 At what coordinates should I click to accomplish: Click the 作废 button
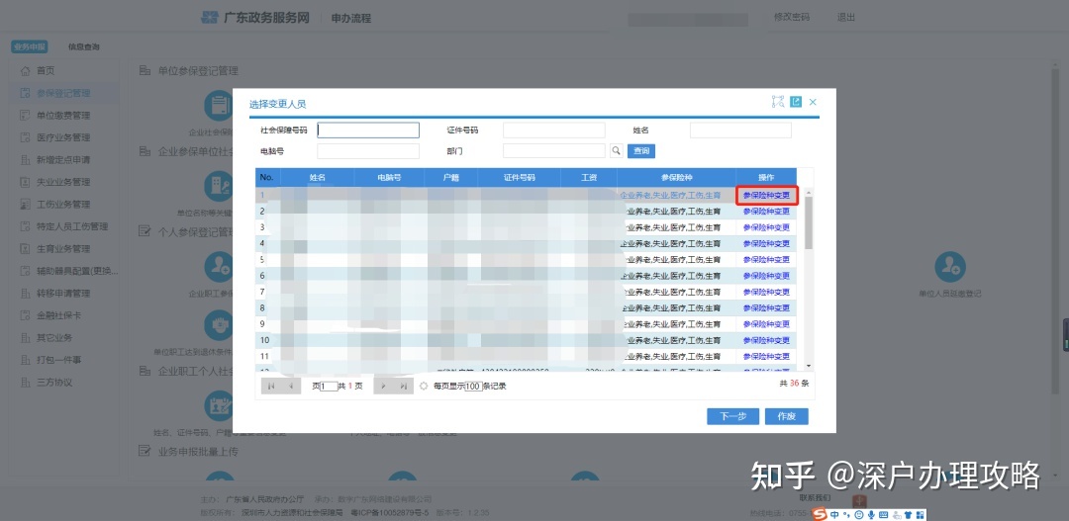(787, 416)
